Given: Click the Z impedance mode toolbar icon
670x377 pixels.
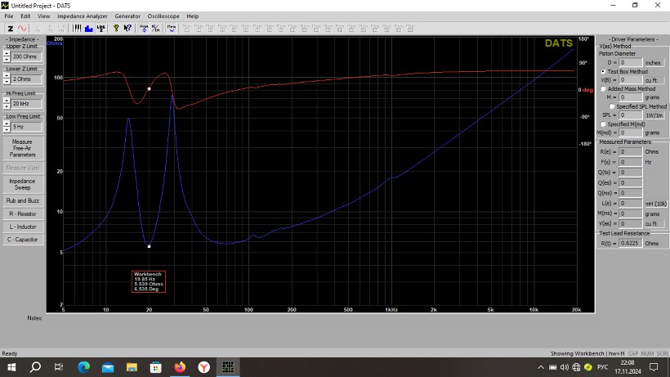Looking at the screenshot, I should (10, 28).
